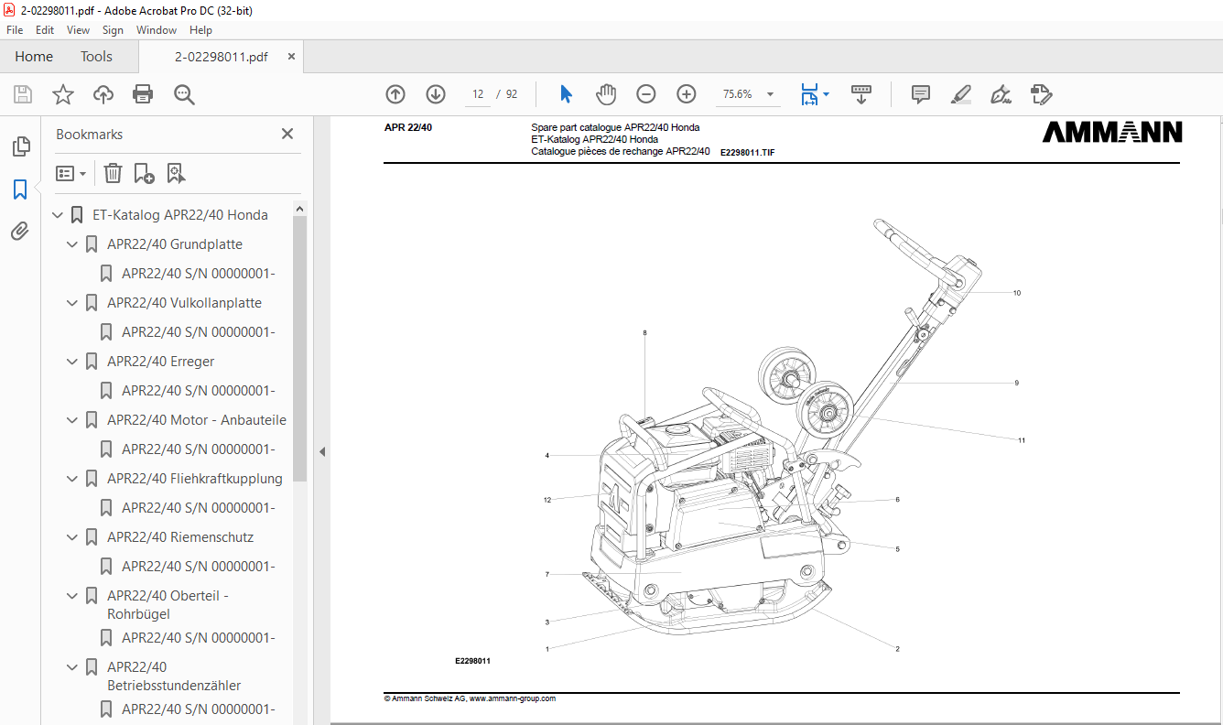Viewport: 1223px width, 725px height.
Task: Open ET-Katalog APR22/40 Honda bookmark
Action: click(x=180, y=216)
